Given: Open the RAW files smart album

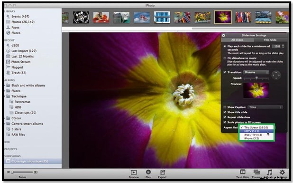Looking at the screenshot, I should (x=18, y=135).
